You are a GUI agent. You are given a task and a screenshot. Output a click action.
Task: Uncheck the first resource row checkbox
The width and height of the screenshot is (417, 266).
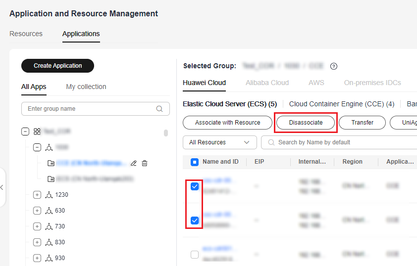[x=195, y=186]
